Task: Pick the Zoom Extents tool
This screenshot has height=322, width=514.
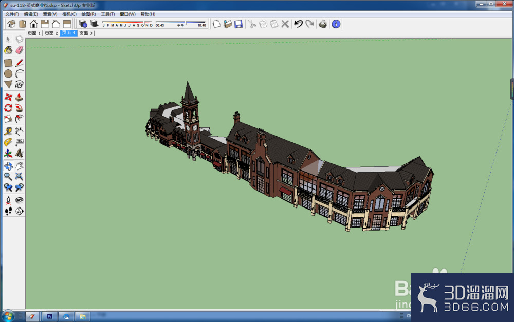Action: pyautogui.click(x=20, y=177)
